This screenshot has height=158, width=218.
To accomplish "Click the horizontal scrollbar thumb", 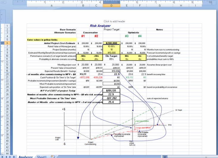I will tap(191, 156).
